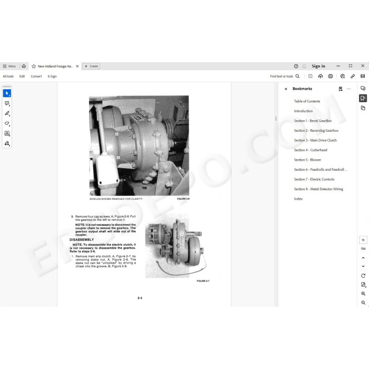The image size is (369, 369).
Task: Jump to Section 3 - Main Drive Clutch
Action: click(315, 141)
